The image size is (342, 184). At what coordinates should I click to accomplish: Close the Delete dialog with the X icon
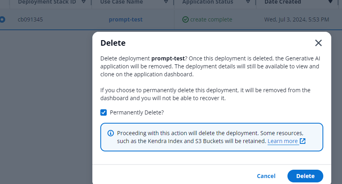tap(318, 43)
